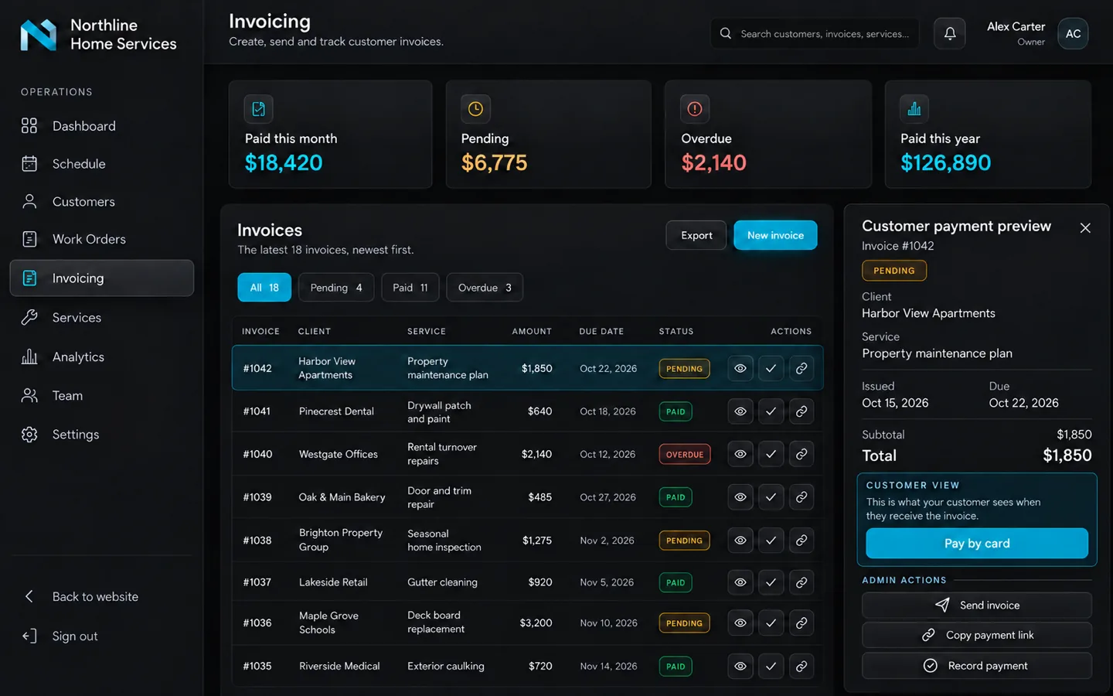Click the Overdue alert card icon
This screenshot has height=696, width=1113.
point(694,109)
